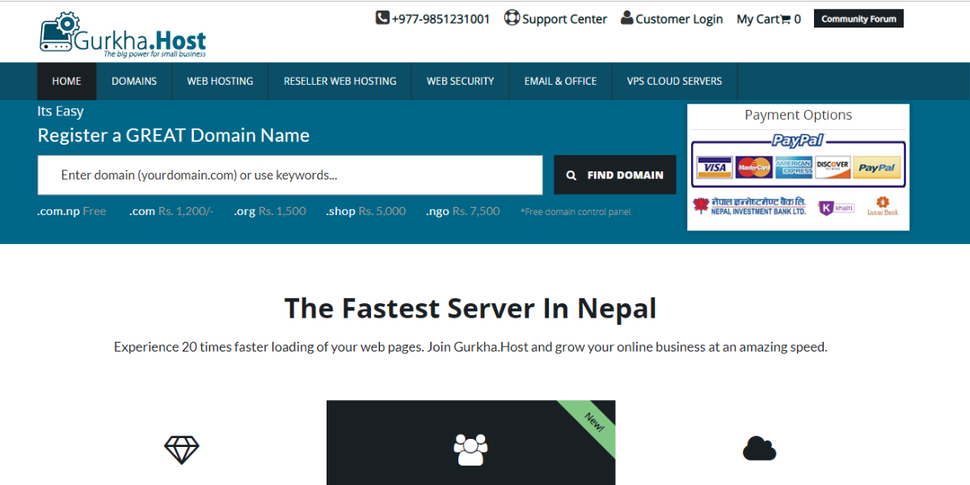The height and width of the screenshot is (485, 970).
Task: Click the Laxmi Bank logo
Action: tap(883, 206)
